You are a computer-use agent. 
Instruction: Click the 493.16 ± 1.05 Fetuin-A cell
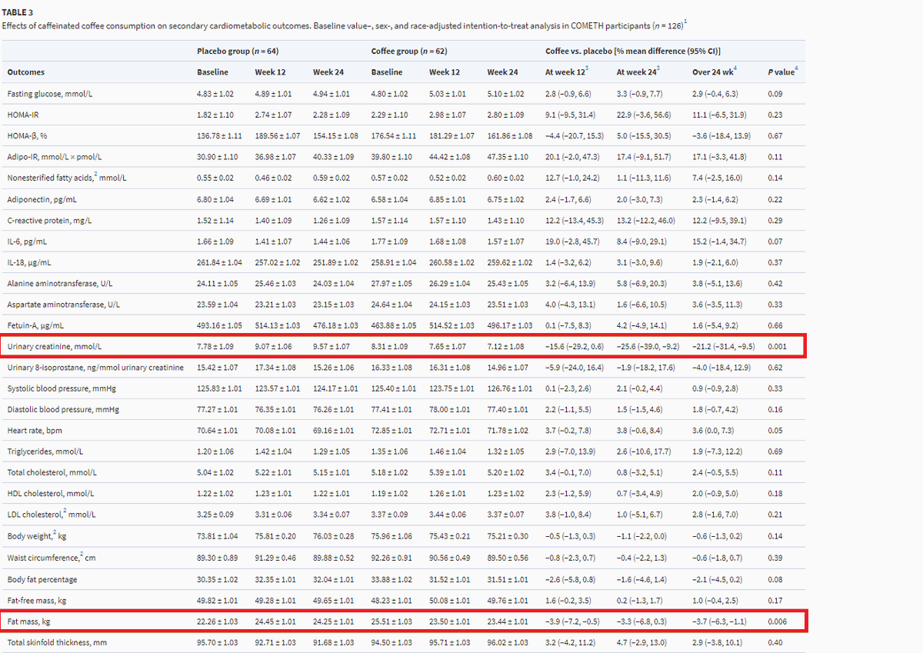pyautogui.click(x=220, y=325)
